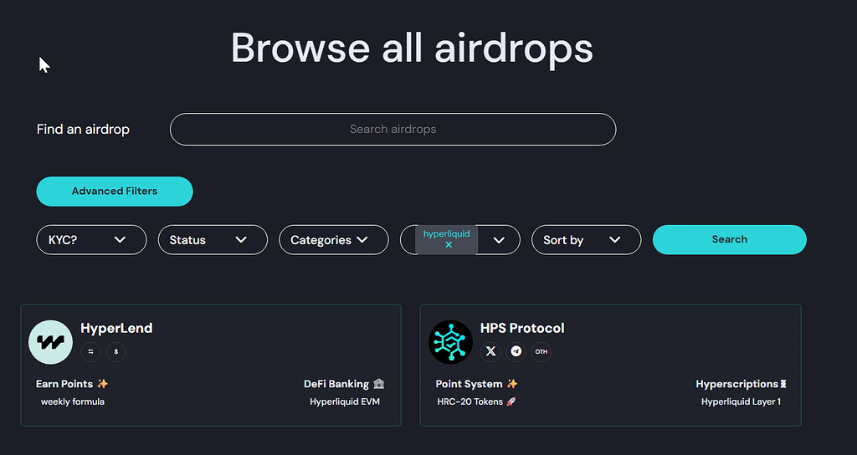Click the 'Browse all airdrops' heading
The height and width of the screenshot is (455, 857).
412,48
